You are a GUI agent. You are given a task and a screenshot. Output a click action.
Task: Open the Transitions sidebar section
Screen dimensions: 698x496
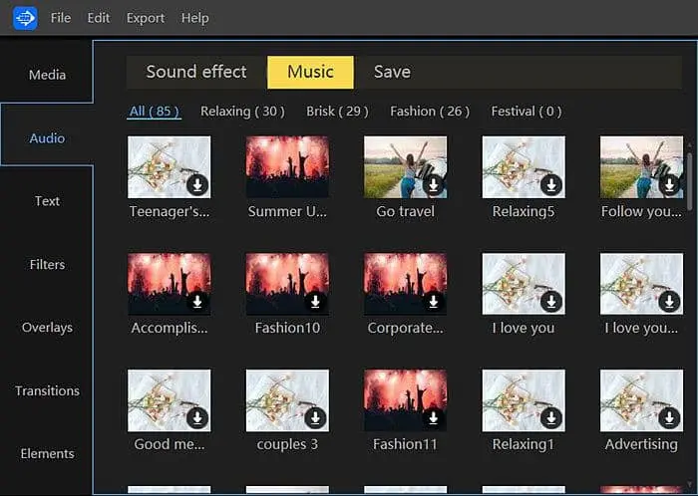(x=47, y=390)
